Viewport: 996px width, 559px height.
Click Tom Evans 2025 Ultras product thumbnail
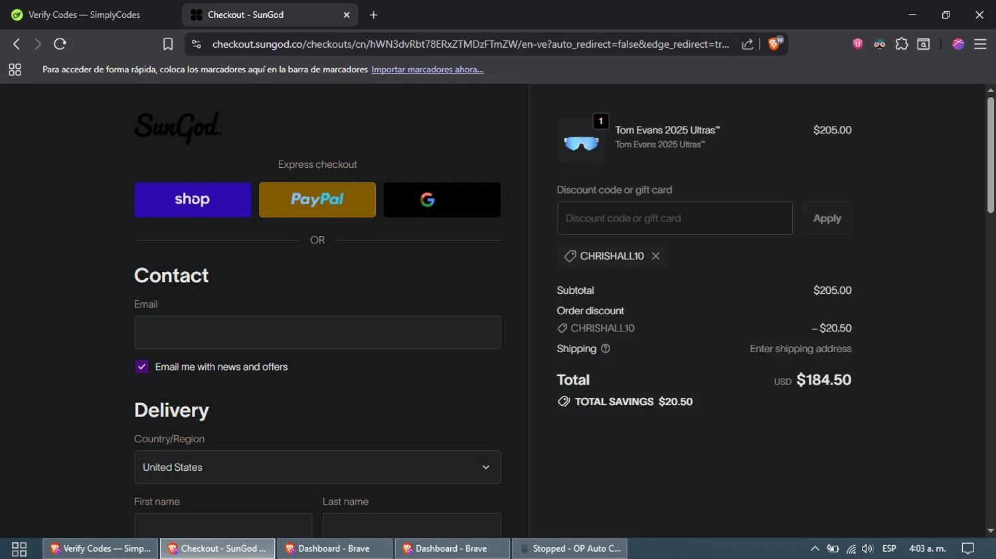tap(581, 141)
